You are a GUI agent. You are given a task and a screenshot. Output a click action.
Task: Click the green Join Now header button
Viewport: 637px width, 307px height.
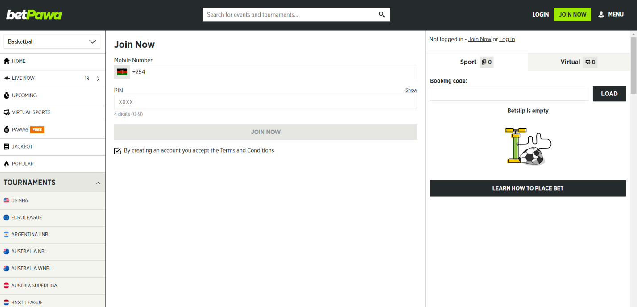tap(572, 15)
